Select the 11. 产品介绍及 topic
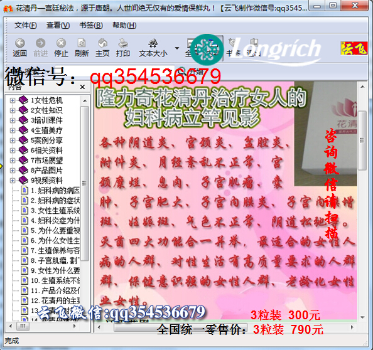The width and height of the screenshot is (373, 350). pos(55,290)
